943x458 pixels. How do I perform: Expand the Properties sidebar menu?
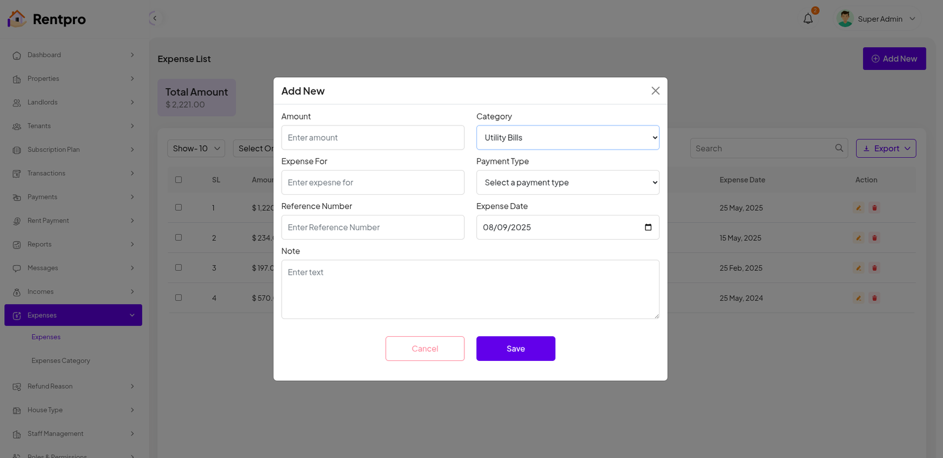point(73,79)
